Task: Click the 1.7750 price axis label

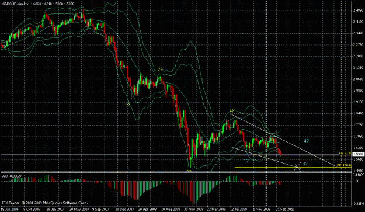Action: (358, 125)
